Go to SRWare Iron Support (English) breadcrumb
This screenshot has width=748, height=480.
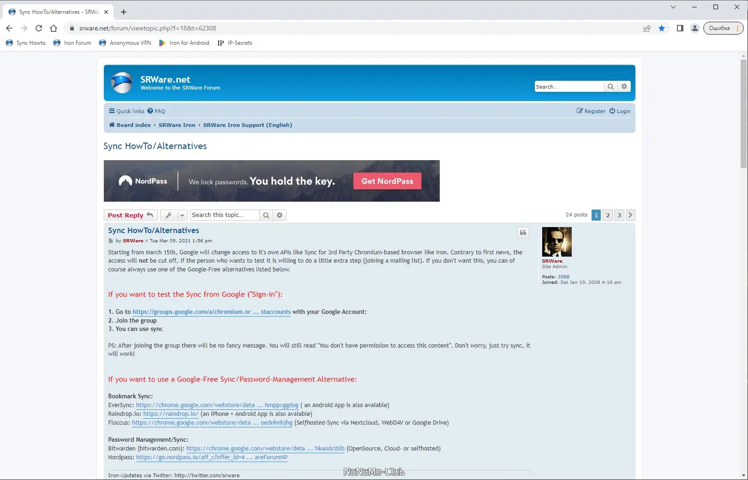[x=247, y=125]
